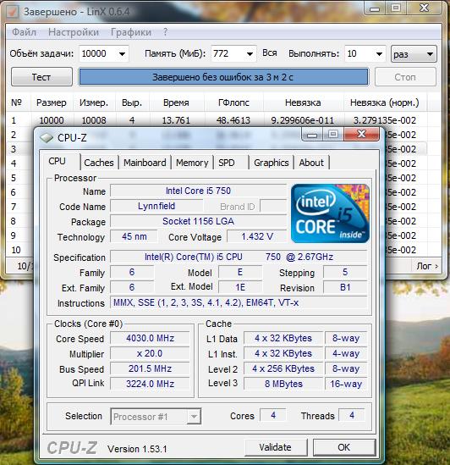Switch to the Memory tab
The height and width of the screenshot is (465, 450).
point(192,163)
